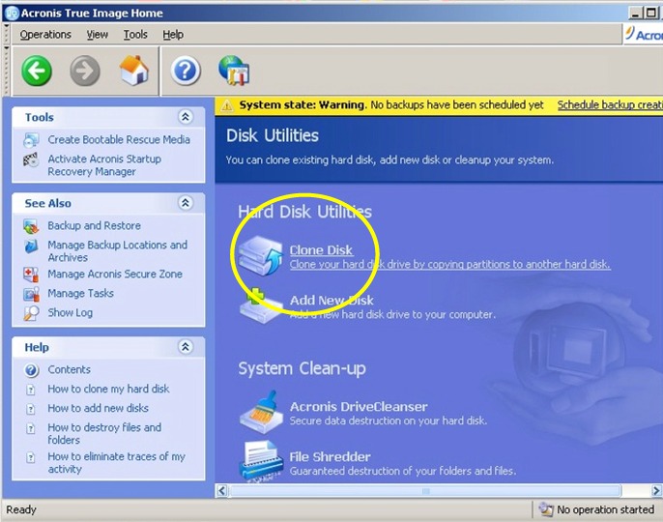
Task: Open the Operations menu
Action: click(x=45, y=35)
